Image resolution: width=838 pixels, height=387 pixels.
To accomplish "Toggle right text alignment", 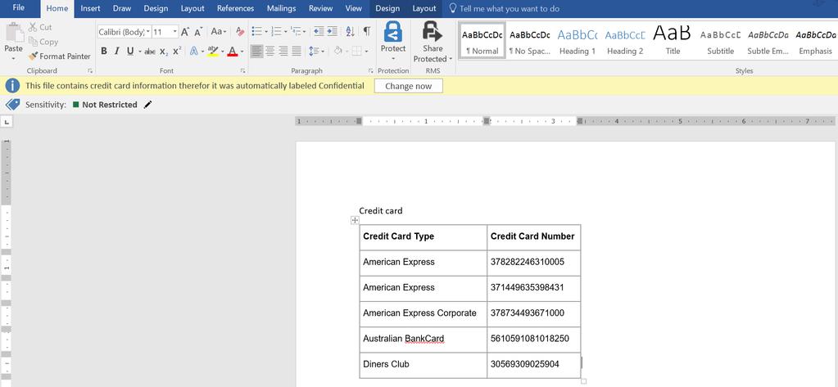I will click(x=283, y=52).
